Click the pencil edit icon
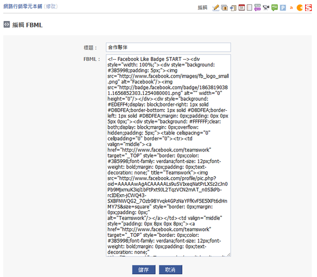Viewport: 317px width, 277px height. 216,8
